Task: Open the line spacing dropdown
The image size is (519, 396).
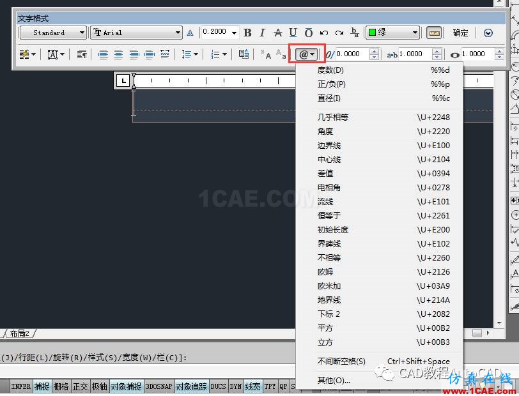Action: click(190, 54)
